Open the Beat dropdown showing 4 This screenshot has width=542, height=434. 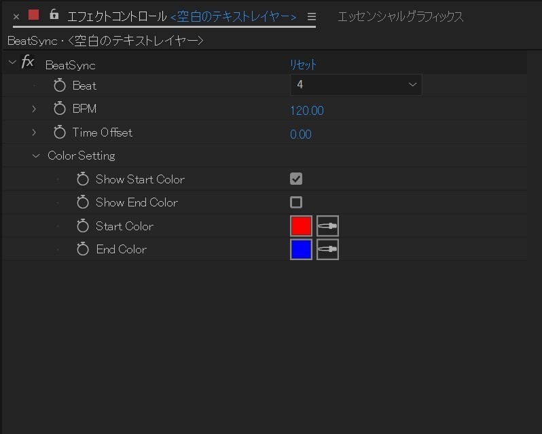pyautogui.click(x=356, y=85)
